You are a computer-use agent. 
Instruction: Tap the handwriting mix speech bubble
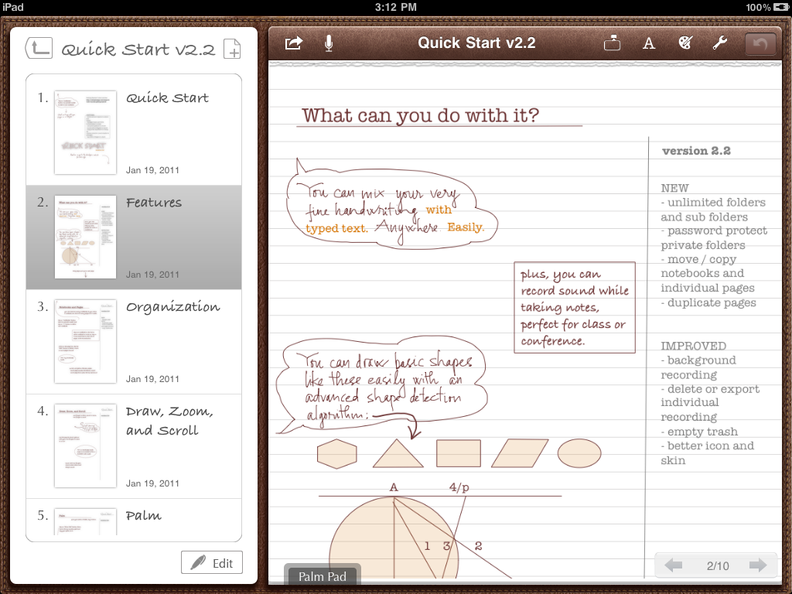click(391, 204)
